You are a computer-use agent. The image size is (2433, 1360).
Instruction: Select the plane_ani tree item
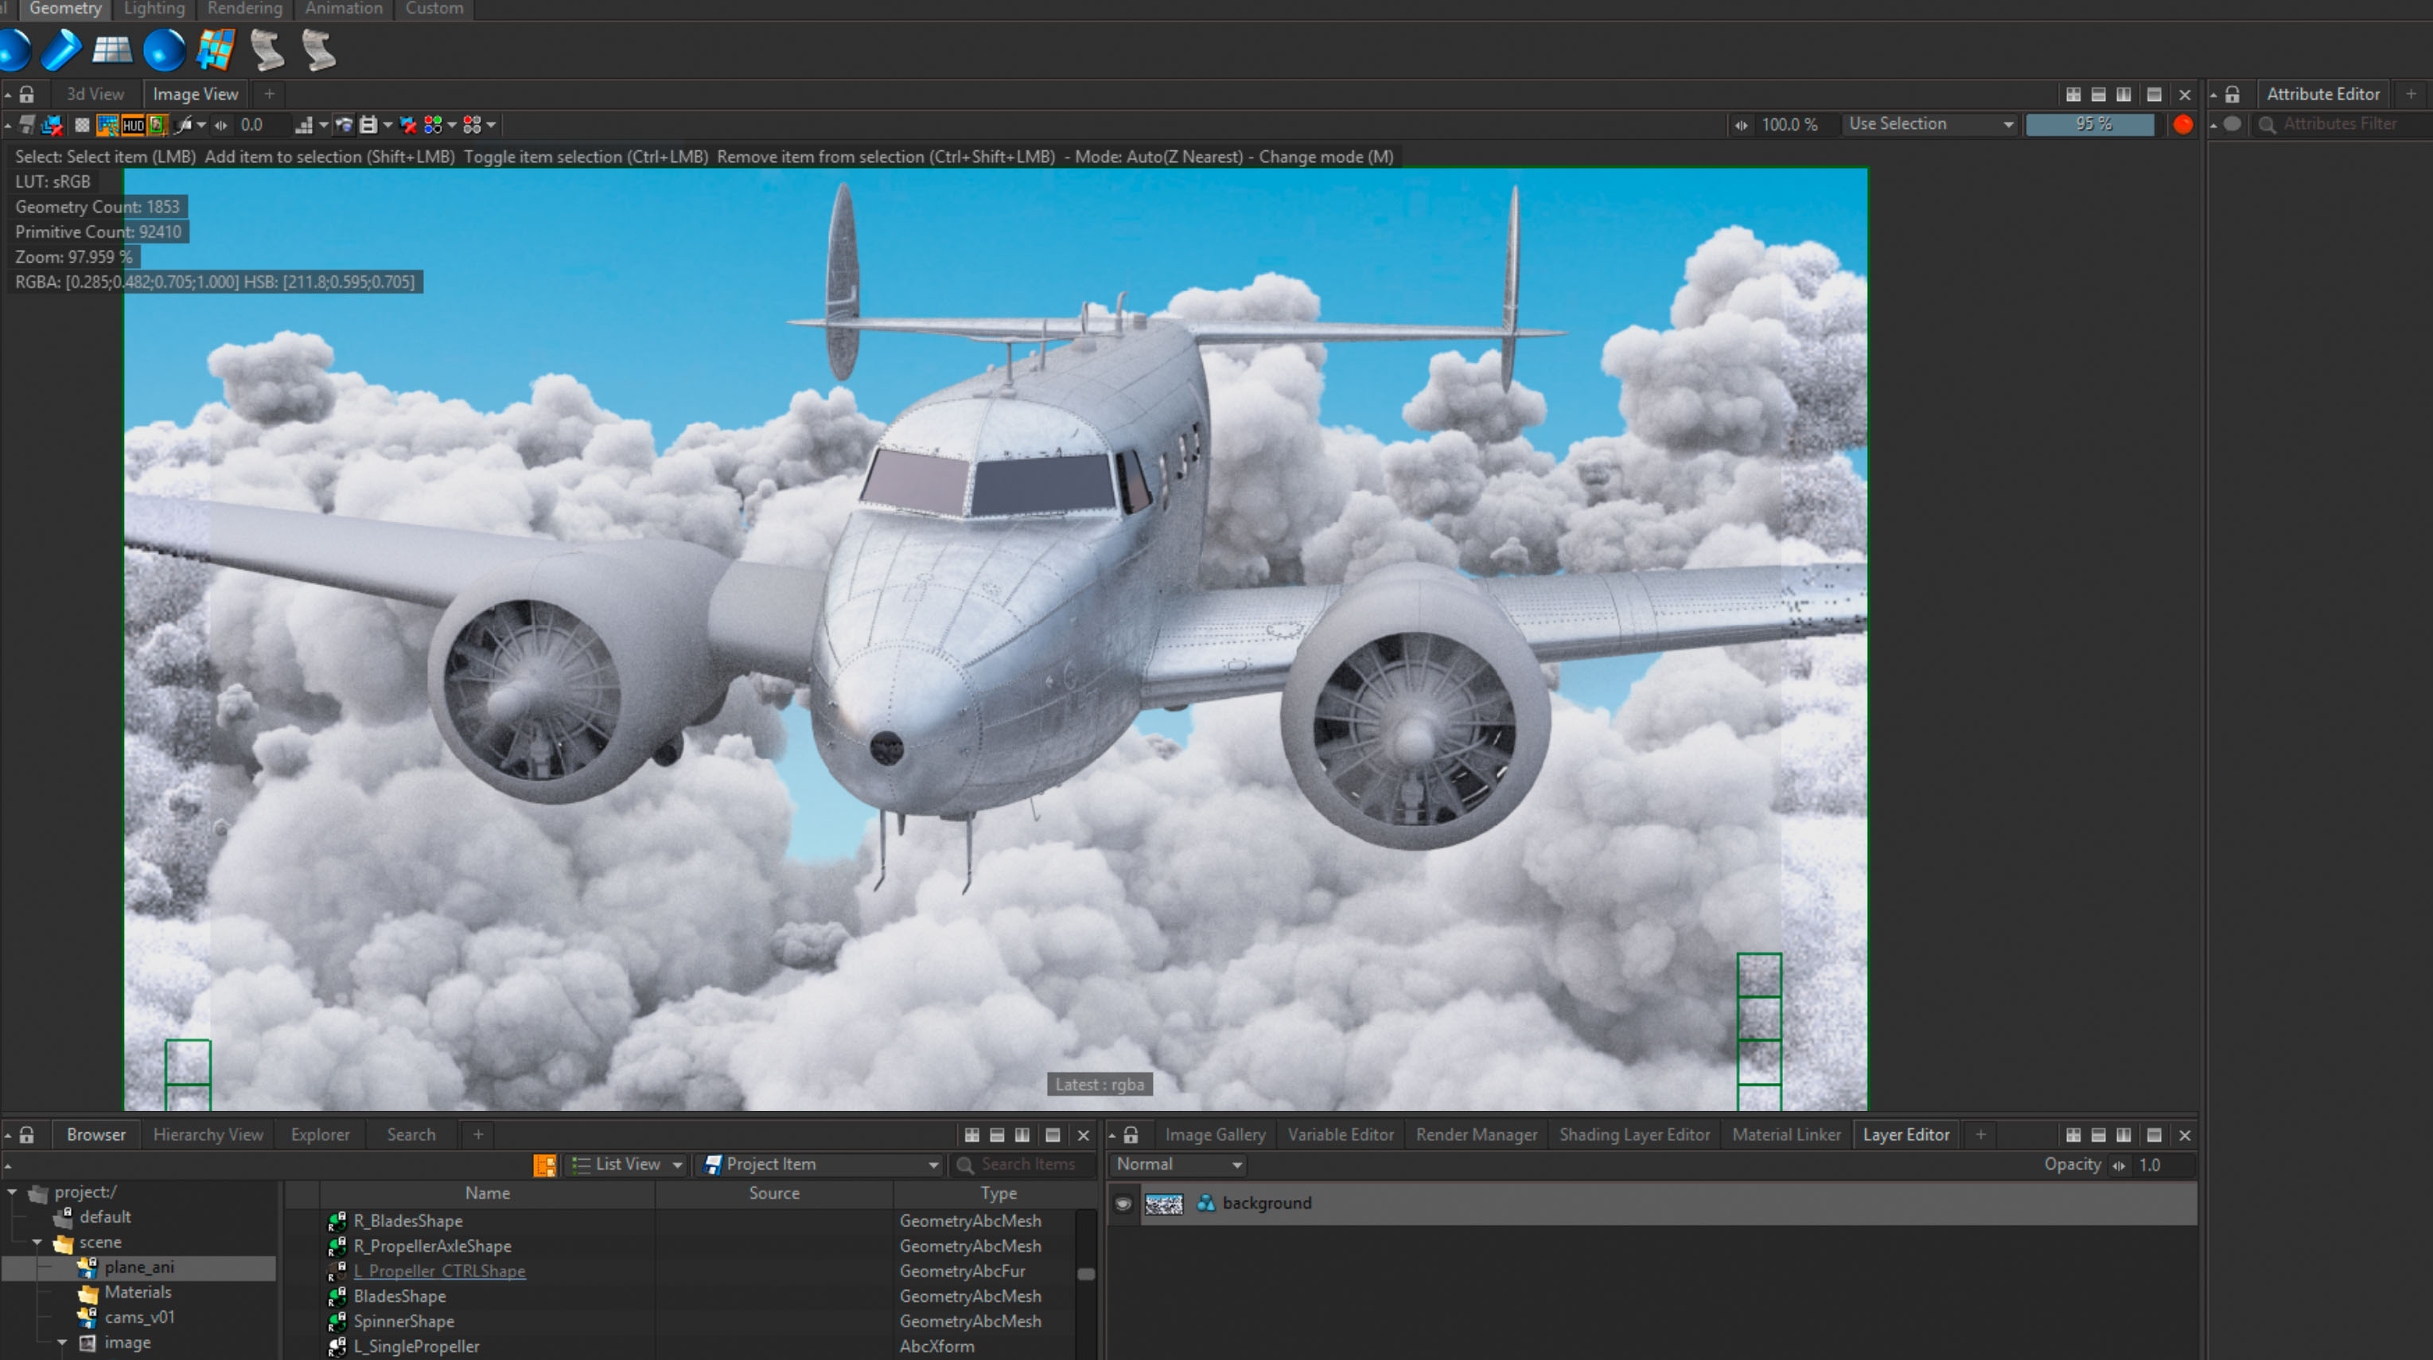tap(139, 1268)
